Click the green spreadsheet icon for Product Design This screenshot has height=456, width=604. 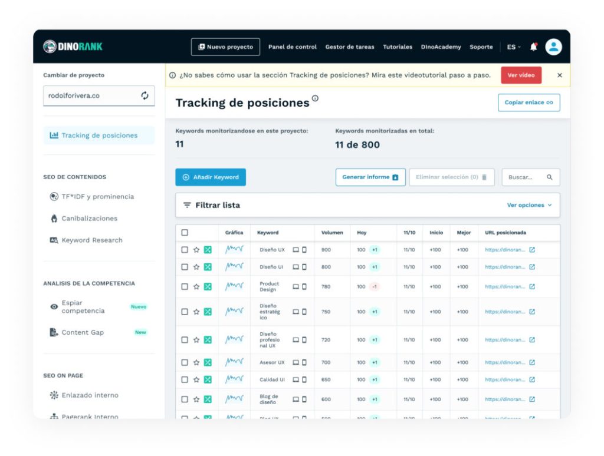(208, 287)
